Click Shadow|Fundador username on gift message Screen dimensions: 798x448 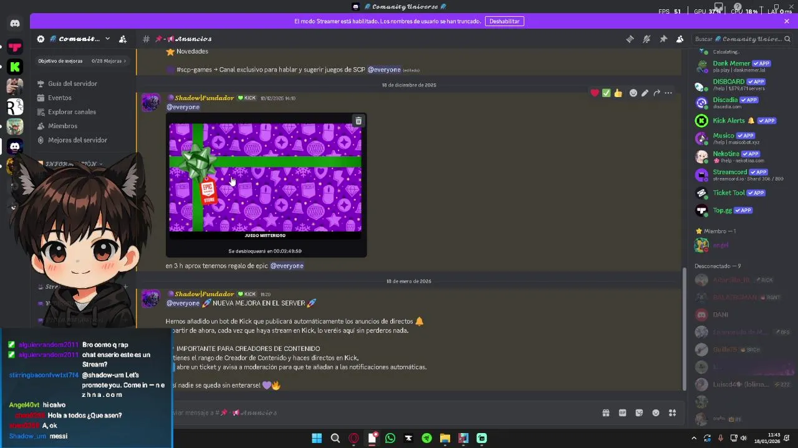[x=204, y=98]
